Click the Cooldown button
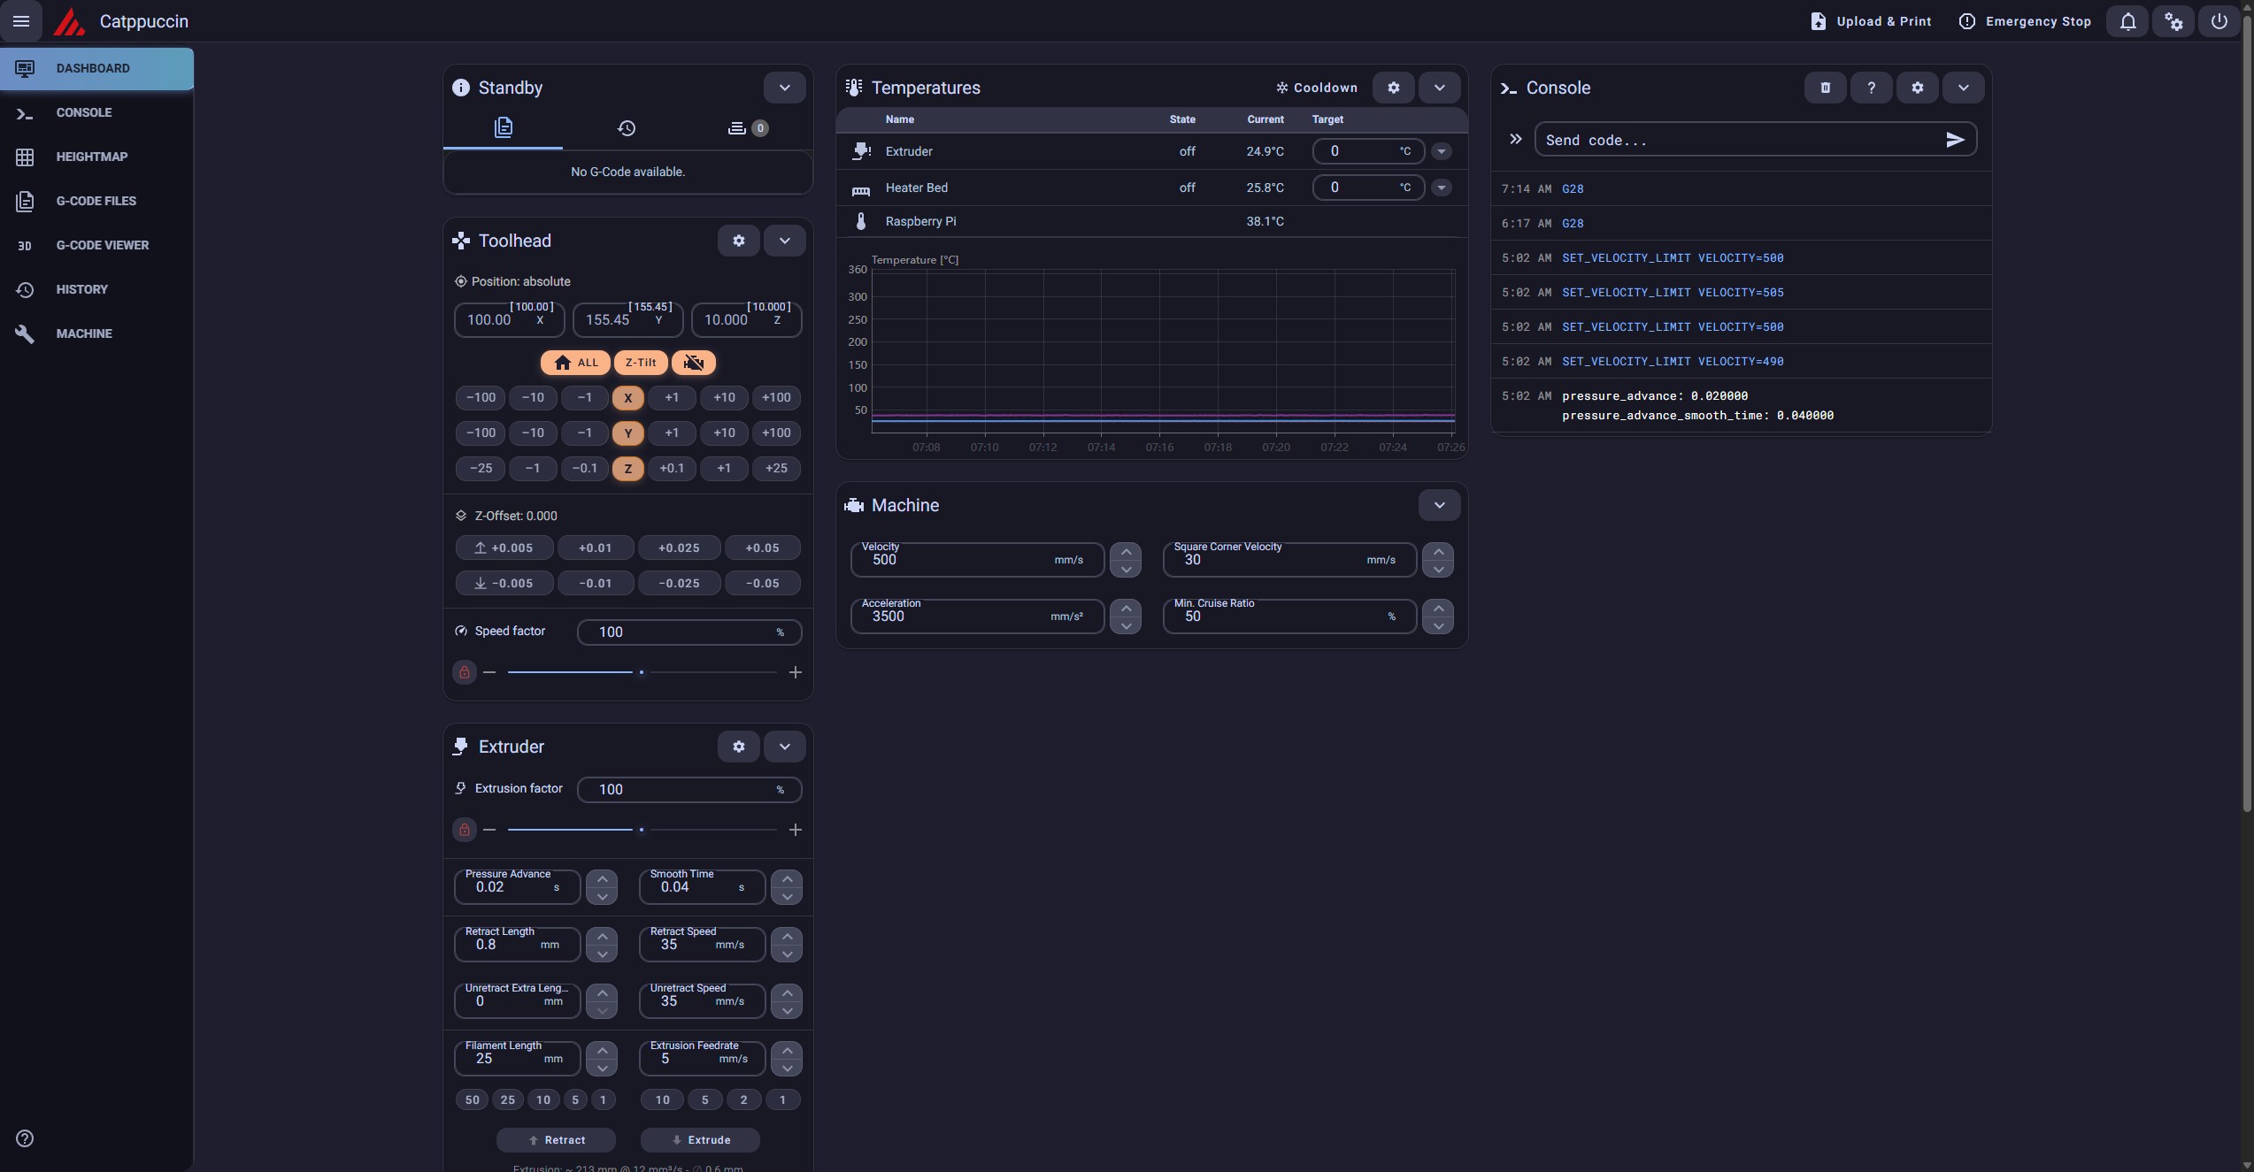 click(x=1316, y=88)
